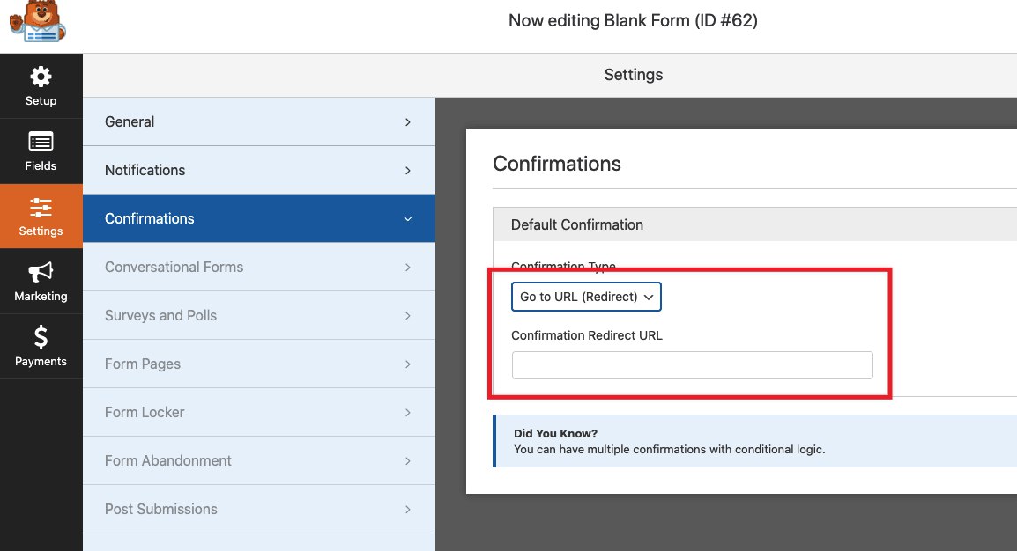Expand the Notifications section arrow

click(x=407, y=171)
